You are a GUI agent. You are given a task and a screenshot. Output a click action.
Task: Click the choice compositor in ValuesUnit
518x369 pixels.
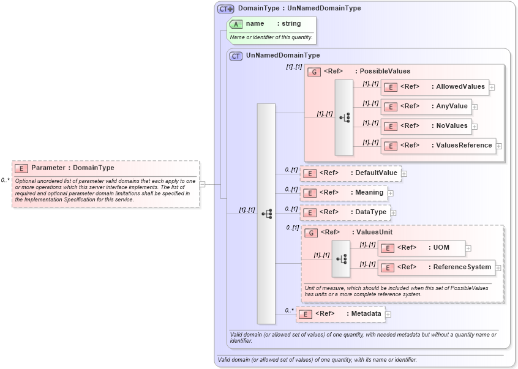341,259
